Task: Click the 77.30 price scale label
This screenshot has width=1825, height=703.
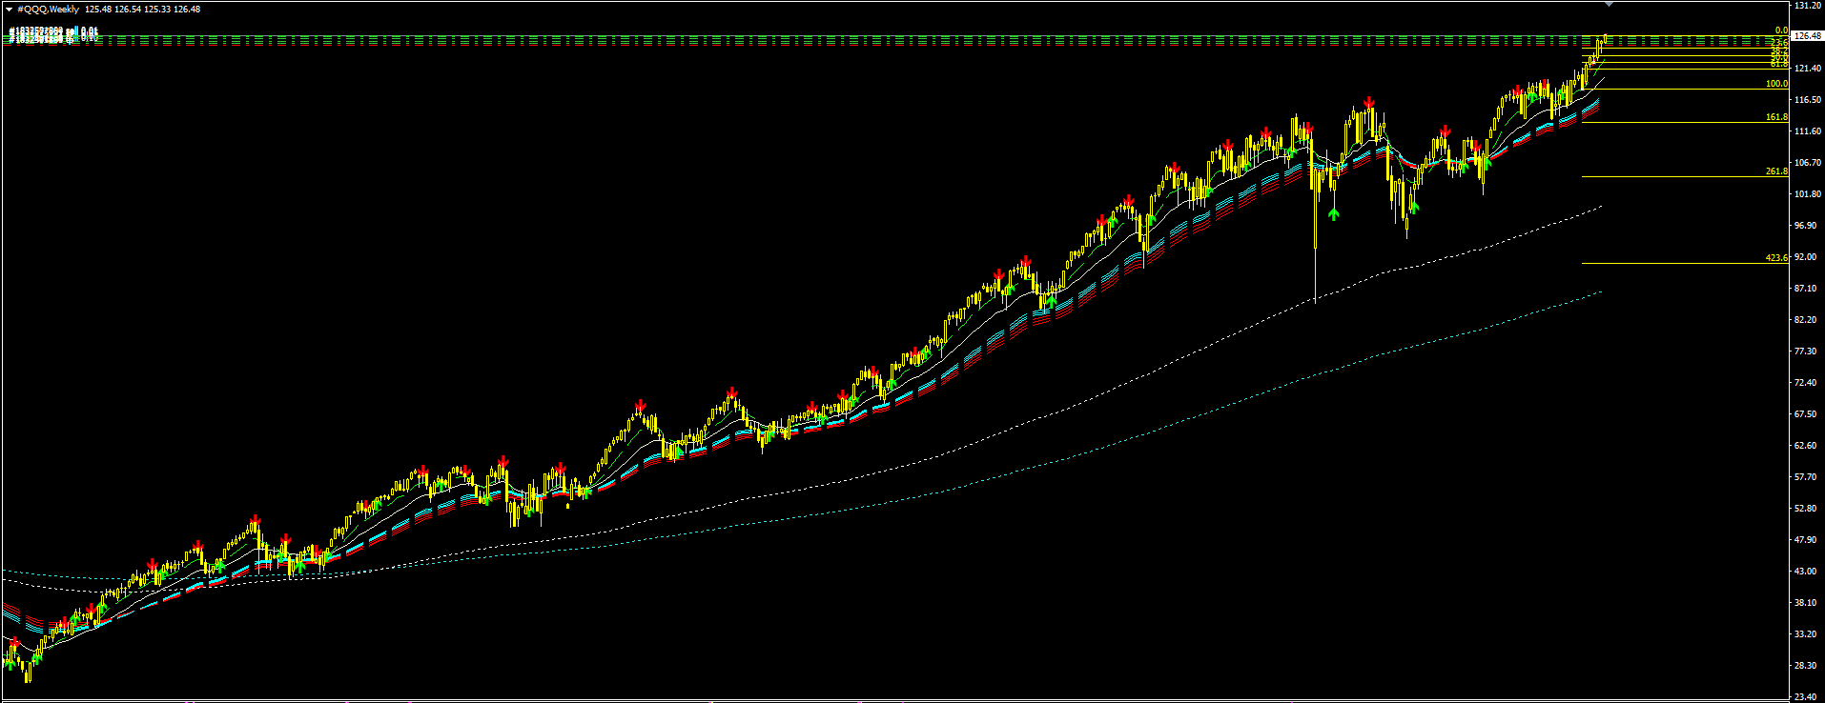Action: click(x=1806, y=351)
